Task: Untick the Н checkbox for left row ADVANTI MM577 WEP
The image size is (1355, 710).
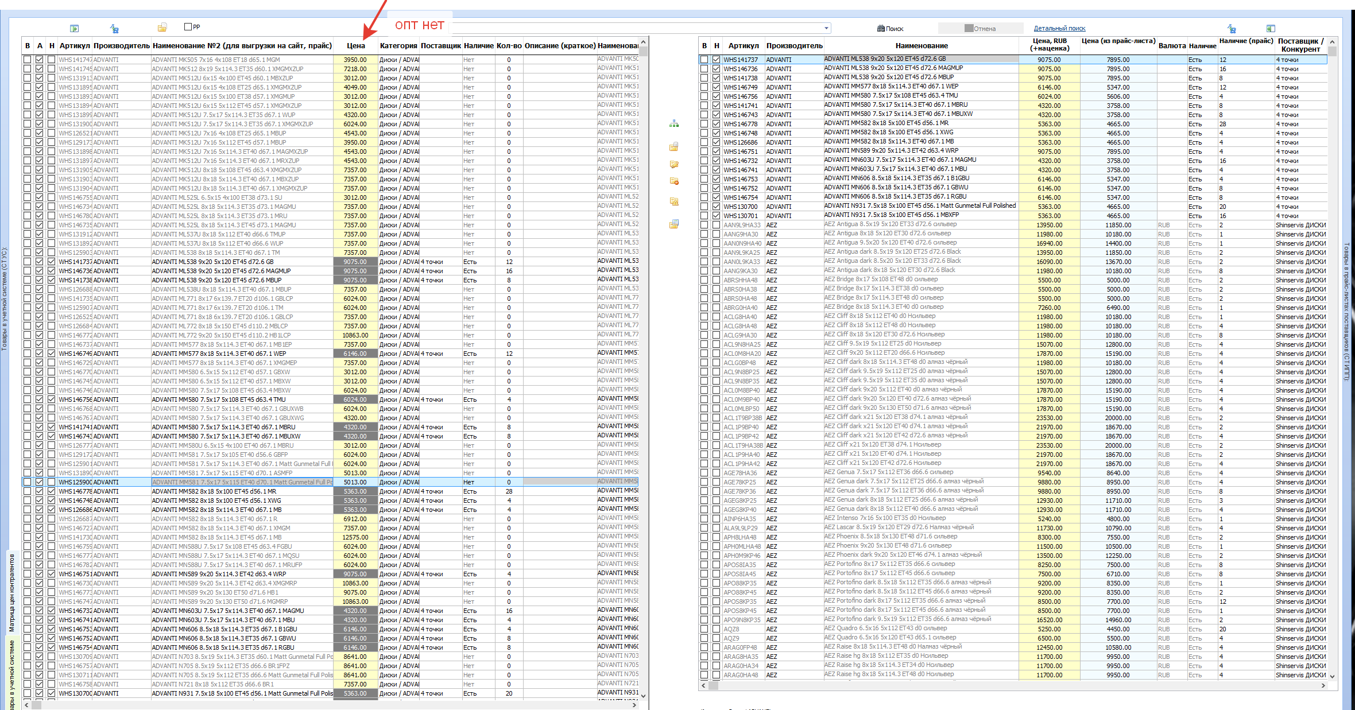Action: click(x=51, y=354)
